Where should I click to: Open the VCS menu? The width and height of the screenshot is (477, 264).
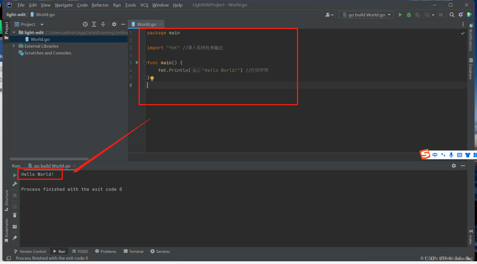(x=144, y=5)
